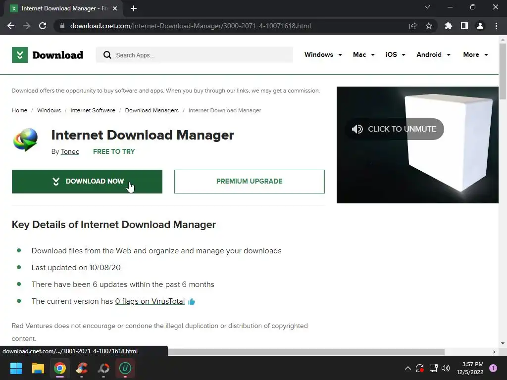Click the DOWNLOAD NOW button

[x=87, y=182]
